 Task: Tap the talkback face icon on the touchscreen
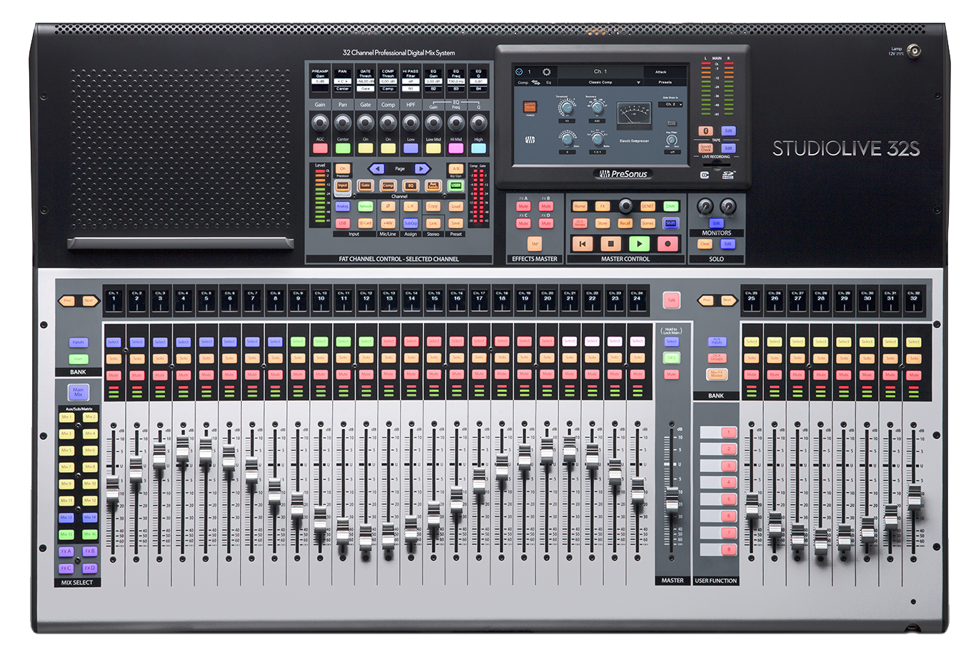519,71
